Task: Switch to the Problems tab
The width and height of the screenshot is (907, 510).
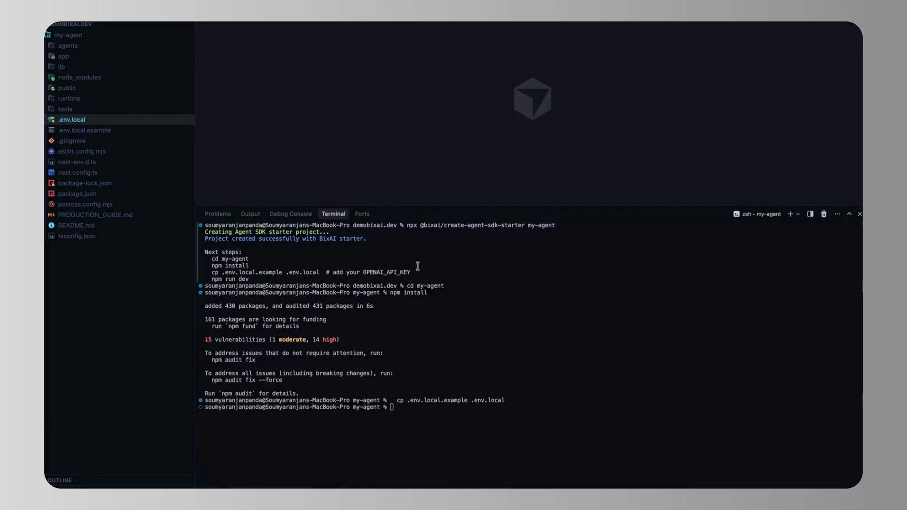Action: [x=217, y=214]
